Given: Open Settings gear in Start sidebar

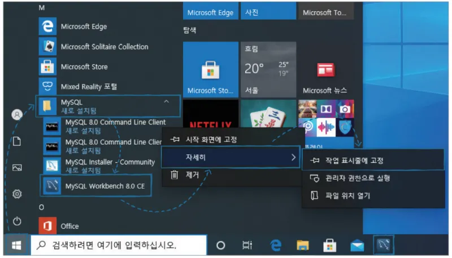Looking at the screenshot, I should [x=17, y=194].
